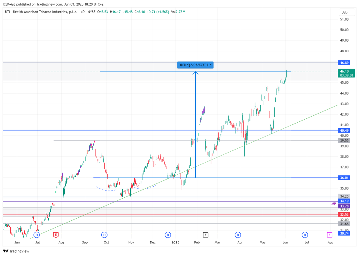This screenshot has height=256, width=359.
Task: Click the red 32.52 price label
Action: pos(344,215)
